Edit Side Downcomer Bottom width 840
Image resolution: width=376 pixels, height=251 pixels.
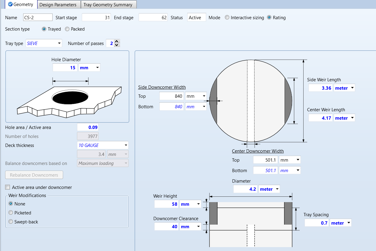coord(172,107)
